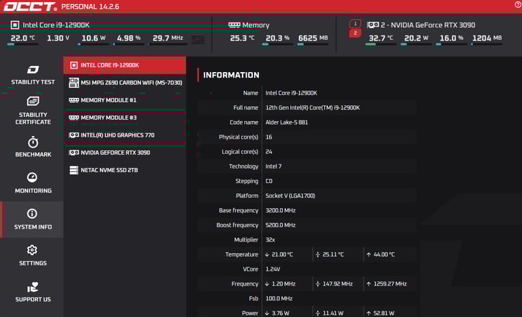Screen dimensions: 522x317
Task: Open the Stability Certificate section
Action: (x=33, y=111)
